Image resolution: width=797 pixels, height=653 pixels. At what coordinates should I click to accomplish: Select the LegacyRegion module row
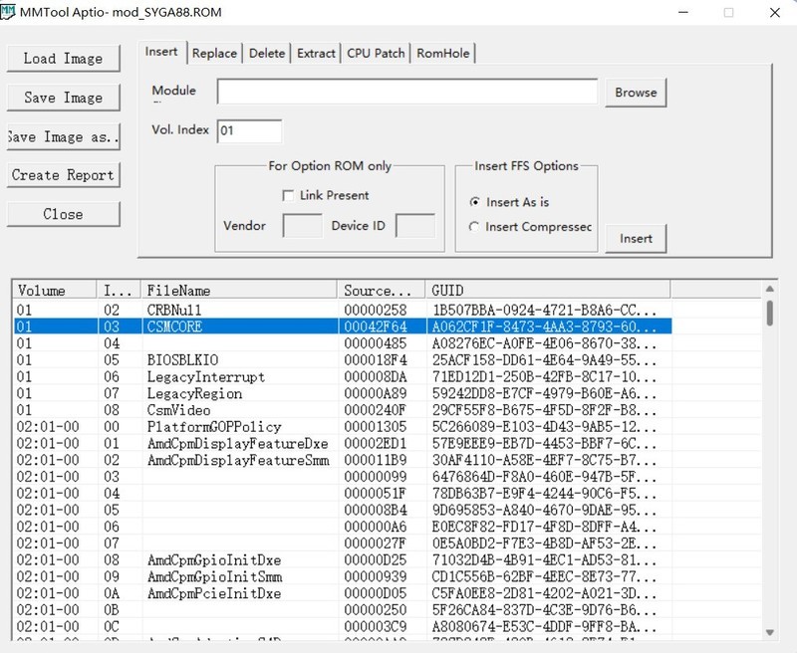pyautogui.click(x=343, y=393)
